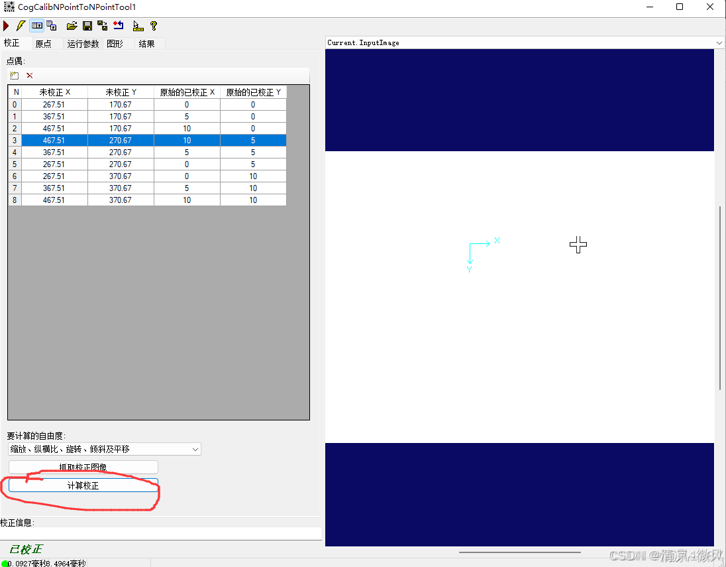Click the 原始的已校正 Y cell 5 in row 5
This screenshot has width=726, height=567.
253,164
